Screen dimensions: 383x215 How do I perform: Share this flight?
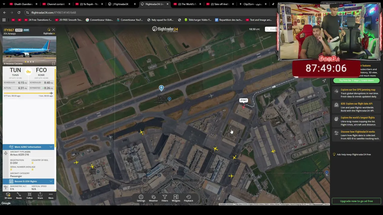click(x=40, y=196)
